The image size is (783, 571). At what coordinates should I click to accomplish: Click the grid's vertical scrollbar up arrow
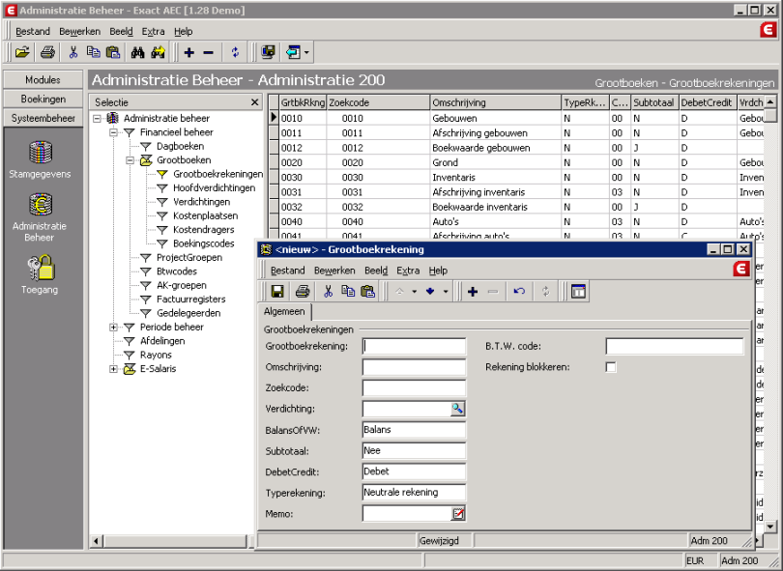[x=770, y=101]
